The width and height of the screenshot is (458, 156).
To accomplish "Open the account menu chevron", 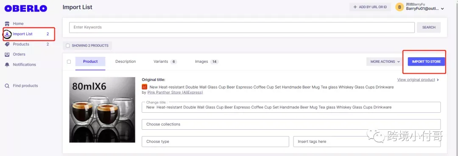I will click(x=442, y=9).
